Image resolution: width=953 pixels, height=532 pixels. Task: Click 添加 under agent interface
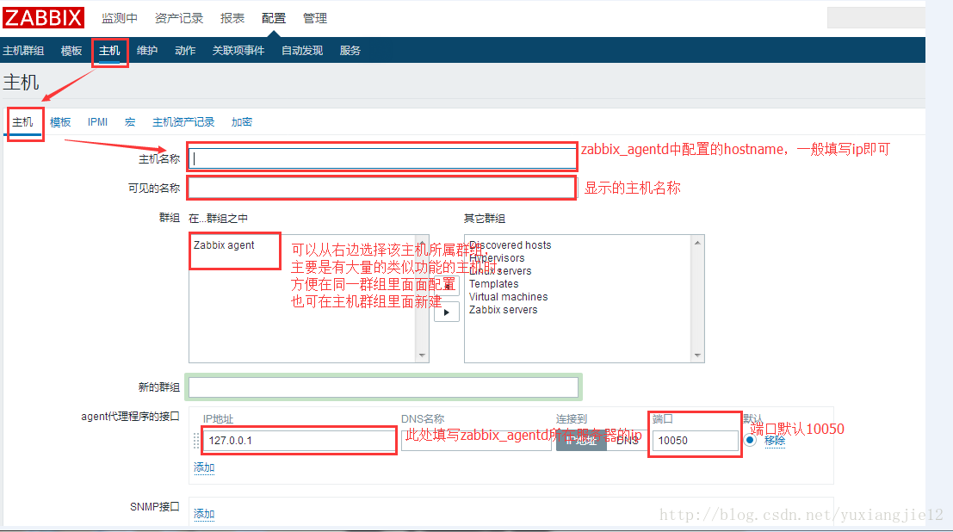[x=204, y=467]
